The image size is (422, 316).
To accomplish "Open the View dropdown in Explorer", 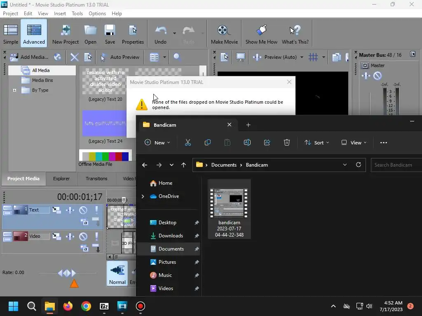I will (x=354, y=143).
